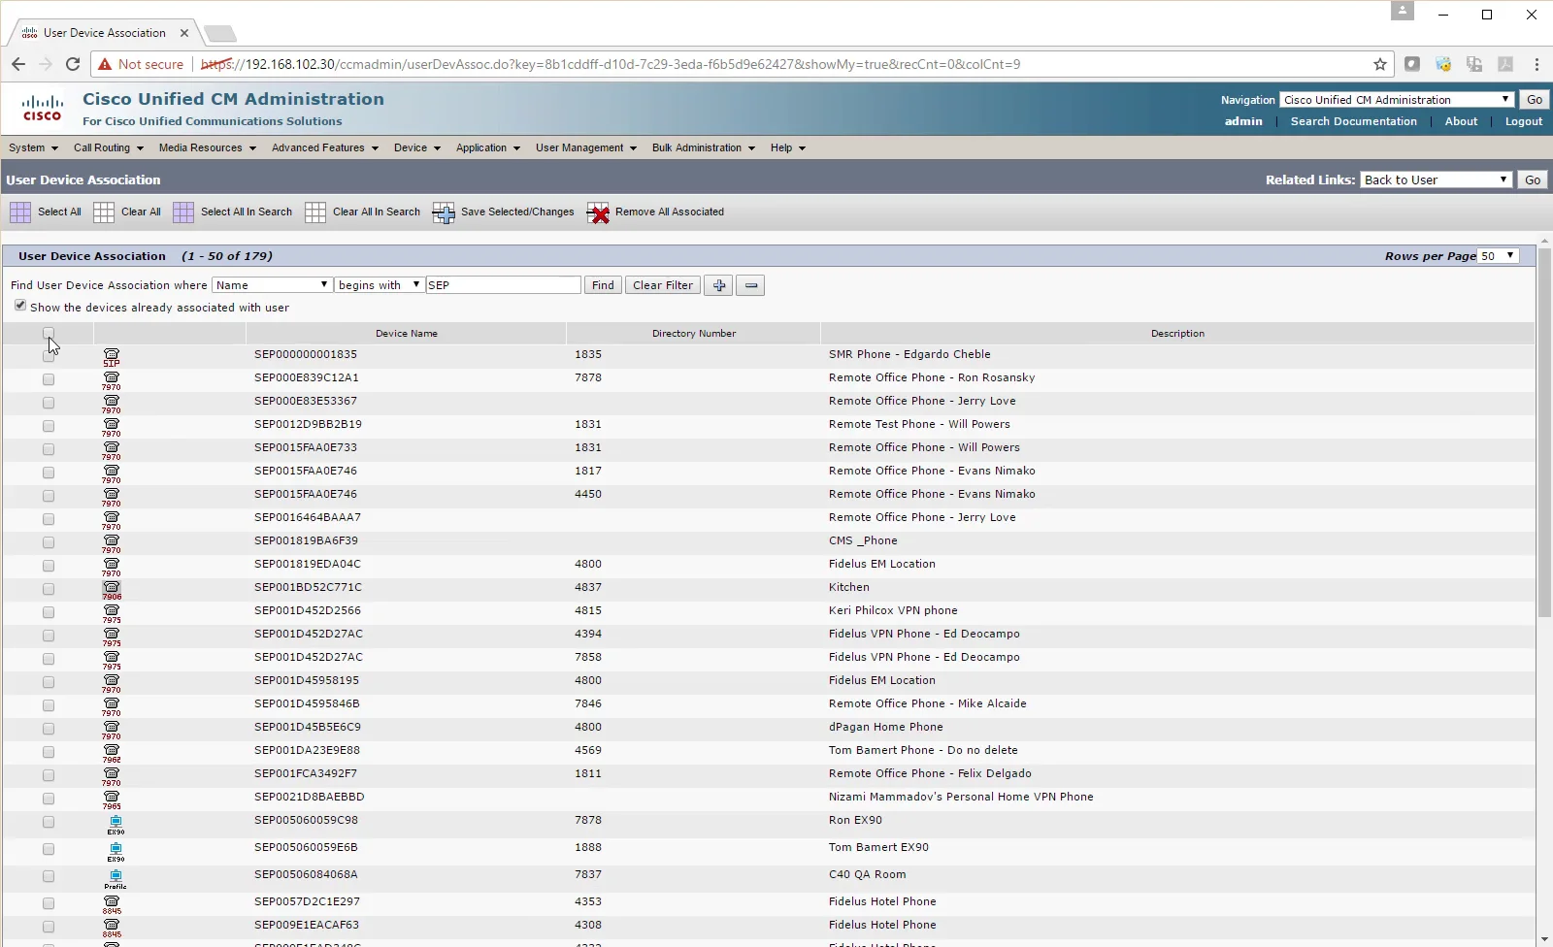The image size is (1553, 947).
Task: Check the box for SEP000E839C12A1
Action: [49, 379]
